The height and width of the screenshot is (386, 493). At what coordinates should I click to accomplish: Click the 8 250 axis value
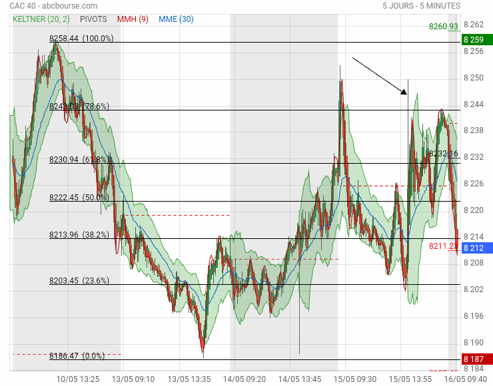(474, 78)
